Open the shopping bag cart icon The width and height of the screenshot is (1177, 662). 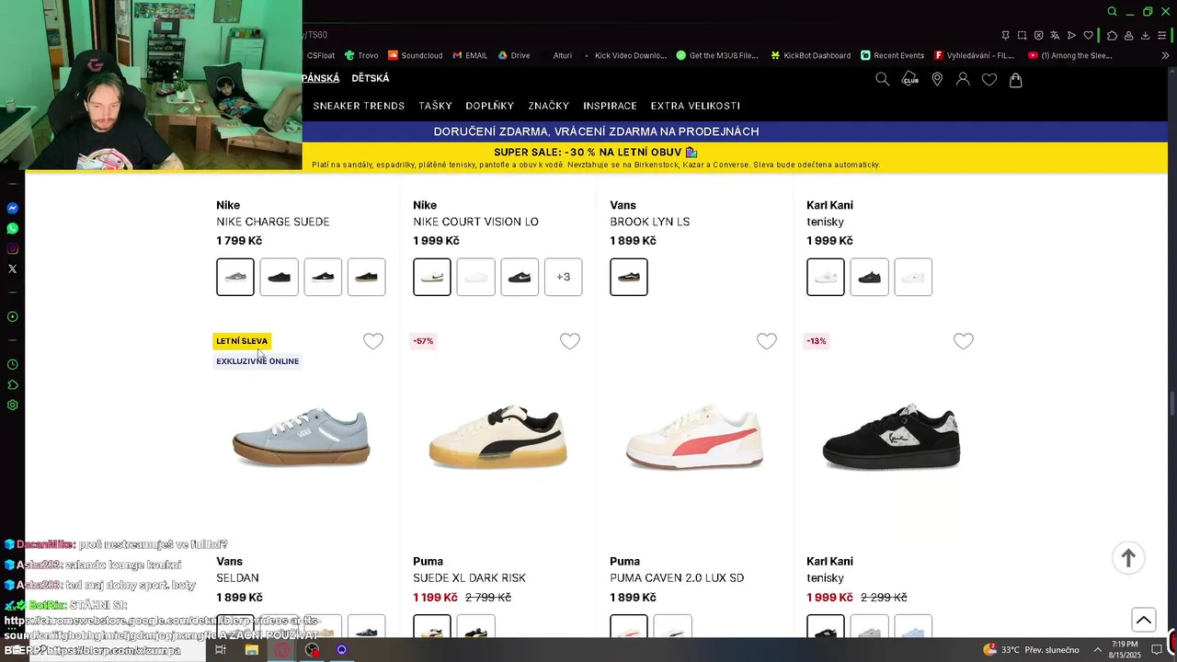pyautogui.click(x=1015, y=79)
